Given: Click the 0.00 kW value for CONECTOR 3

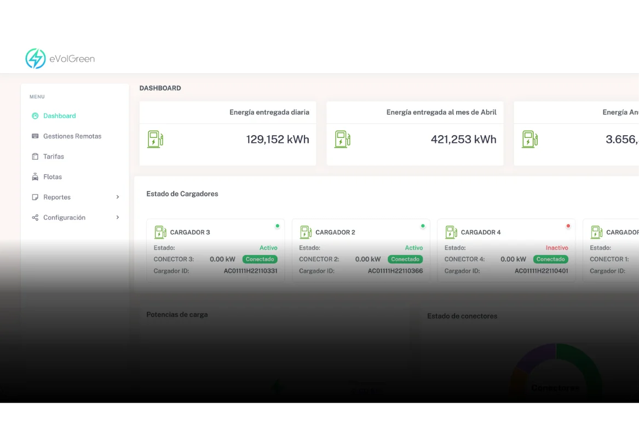Looking at the screenshot, I should pyautogui.click(x=222, y=259).
